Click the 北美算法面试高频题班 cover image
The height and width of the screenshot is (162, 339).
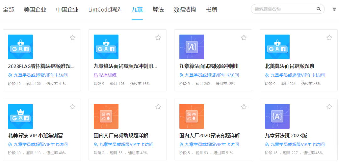(277, 47)
